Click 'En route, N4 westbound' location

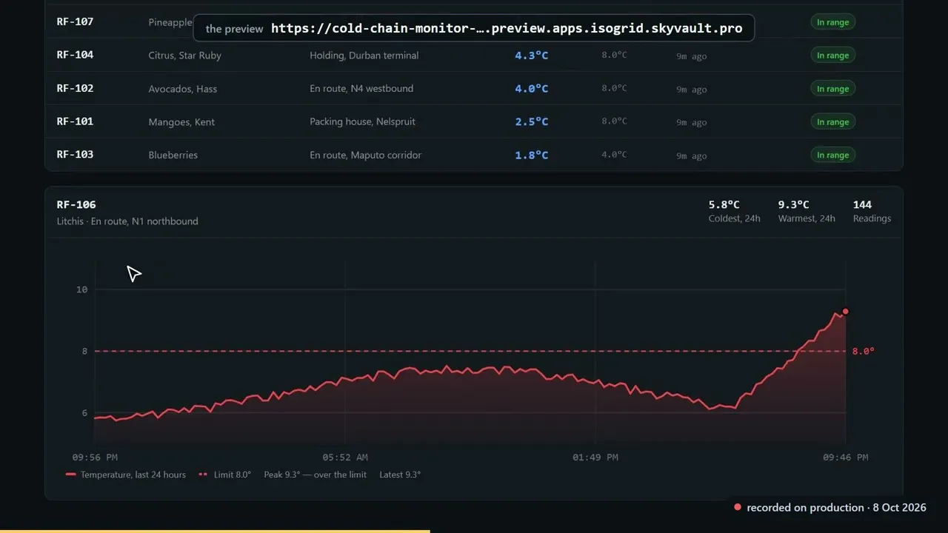pos(361,89)
